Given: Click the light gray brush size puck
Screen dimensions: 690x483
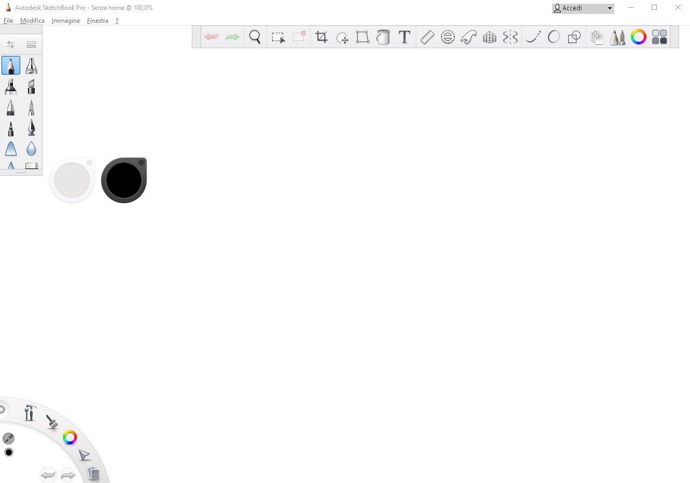Looking at the screenshot, I should tap(72, 180).
